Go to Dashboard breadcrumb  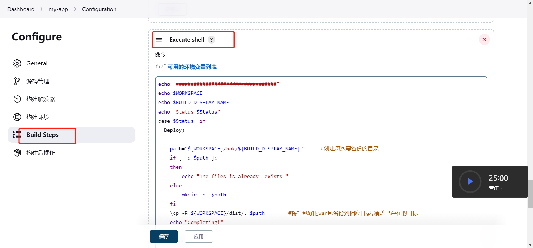[x=21, y=9]
